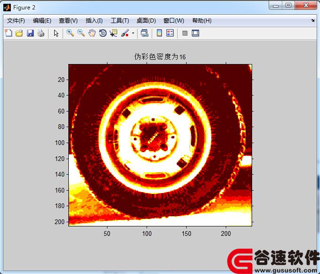The width and height of the screenshot is (320, 274).
Task: Activate the Zoom Out magnifier tool
Action: tap(81, 33)
